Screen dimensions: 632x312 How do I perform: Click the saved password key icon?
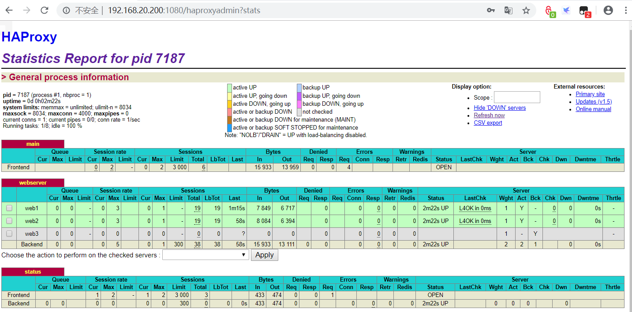tap(490, 11)
